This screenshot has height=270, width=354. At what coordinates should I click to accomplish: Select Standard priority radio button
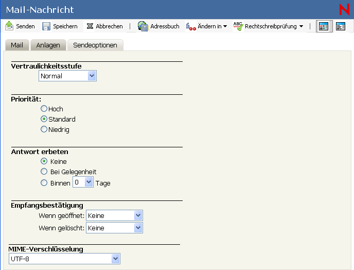[44, 119]
